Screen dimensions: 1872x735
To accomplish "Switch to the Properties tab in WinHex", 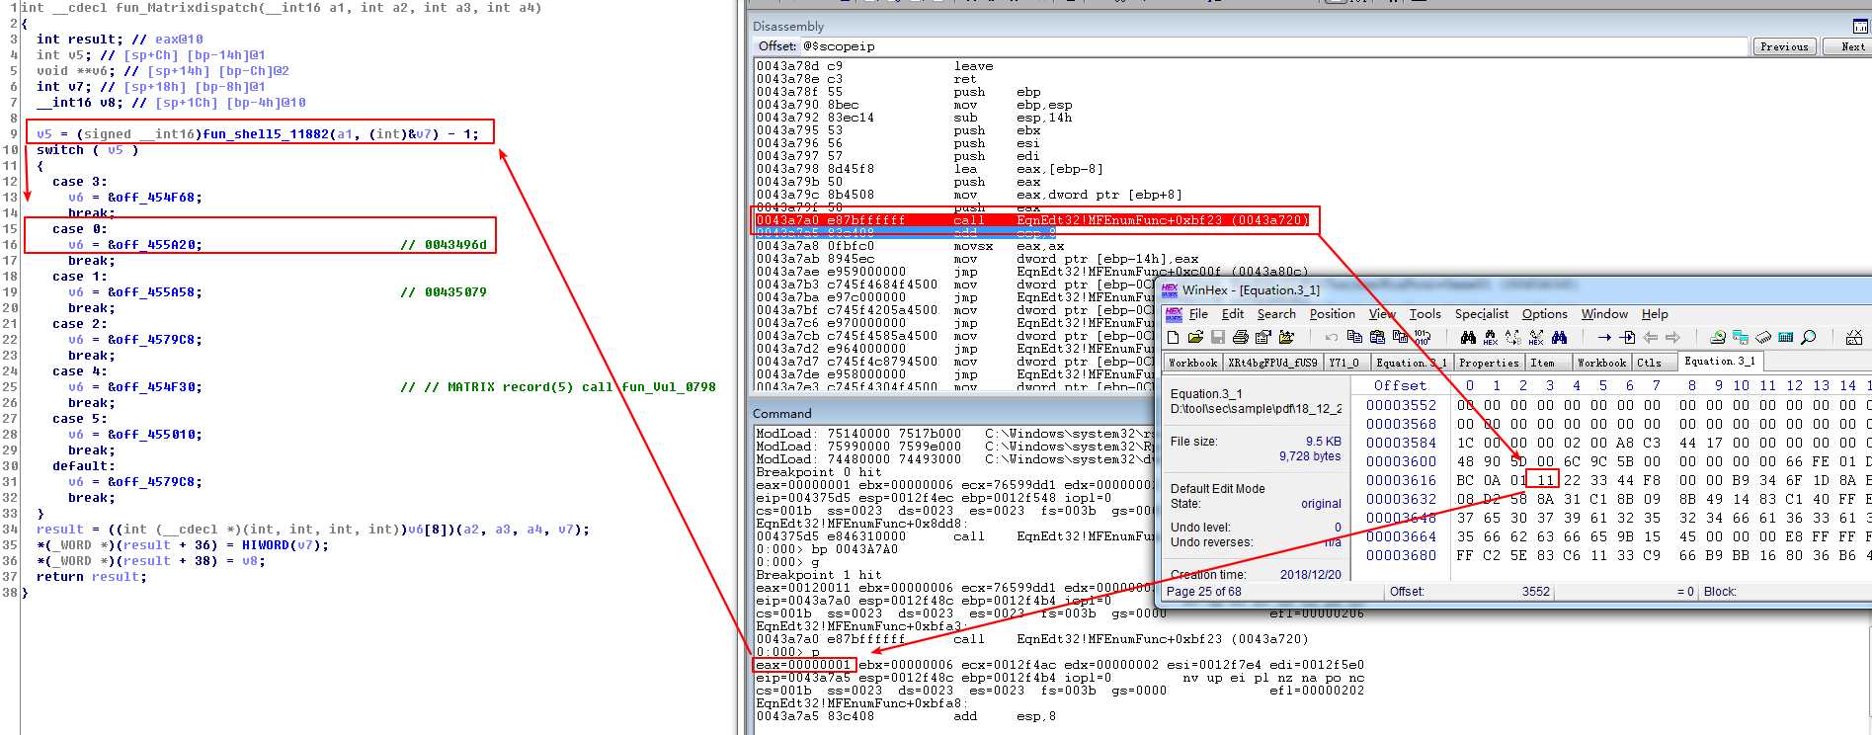I will click(1489, 363).
